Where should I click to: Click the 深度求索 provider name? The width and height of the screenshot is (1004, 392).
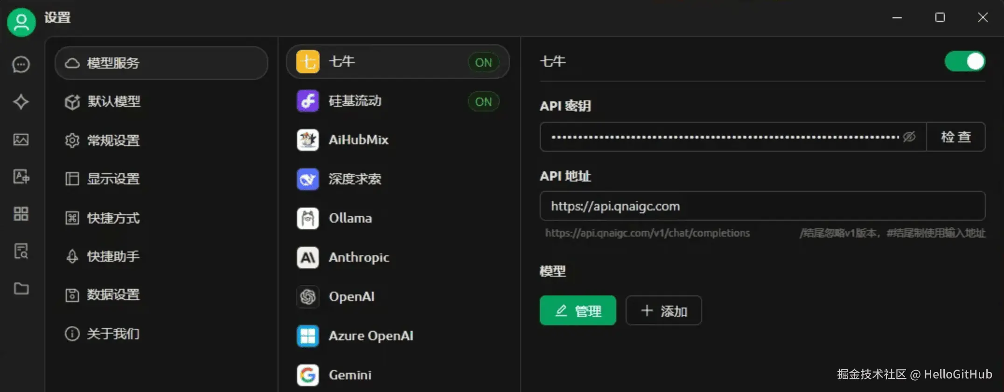[x=355, y=179]
